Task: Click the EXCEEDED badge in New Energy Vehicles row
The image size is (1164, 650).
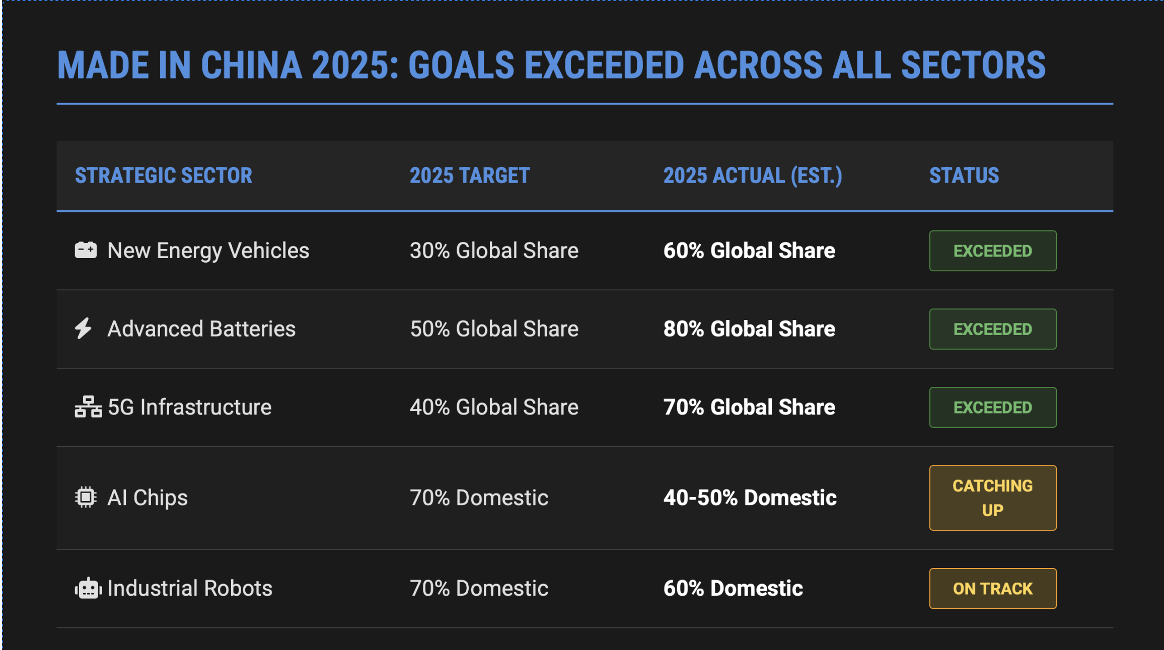Action: point(992,251)
